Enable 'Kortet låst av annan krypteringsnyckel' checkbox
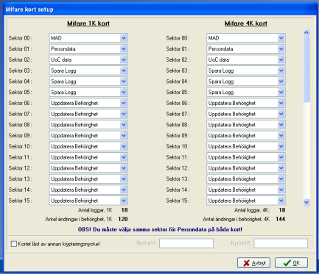The image size is (319, 274). click(14, 244)
